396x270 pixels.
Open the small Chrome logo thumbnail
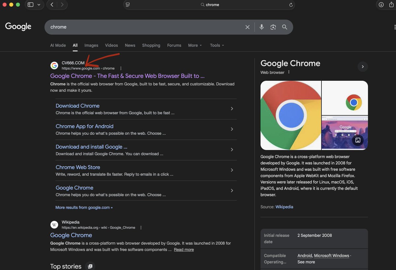(x=345, y=98)
